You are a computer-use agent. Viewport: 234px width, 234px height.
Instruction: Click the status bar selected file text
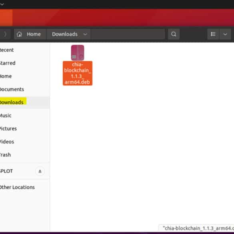[x=198, y=228]
